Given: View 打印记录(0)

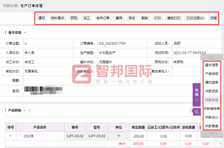Looking at the screenshot, I should 195,18.
